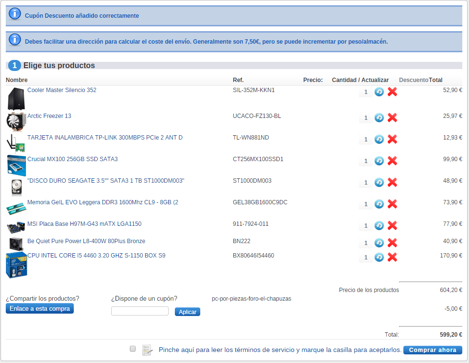Refresh quantity for MSI H97M-G43 board

point(379,225)
